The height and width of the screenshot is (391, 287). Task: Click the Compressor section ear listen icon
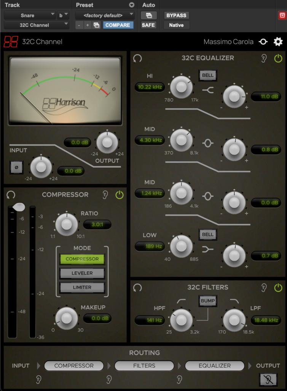tap(105, 195)
